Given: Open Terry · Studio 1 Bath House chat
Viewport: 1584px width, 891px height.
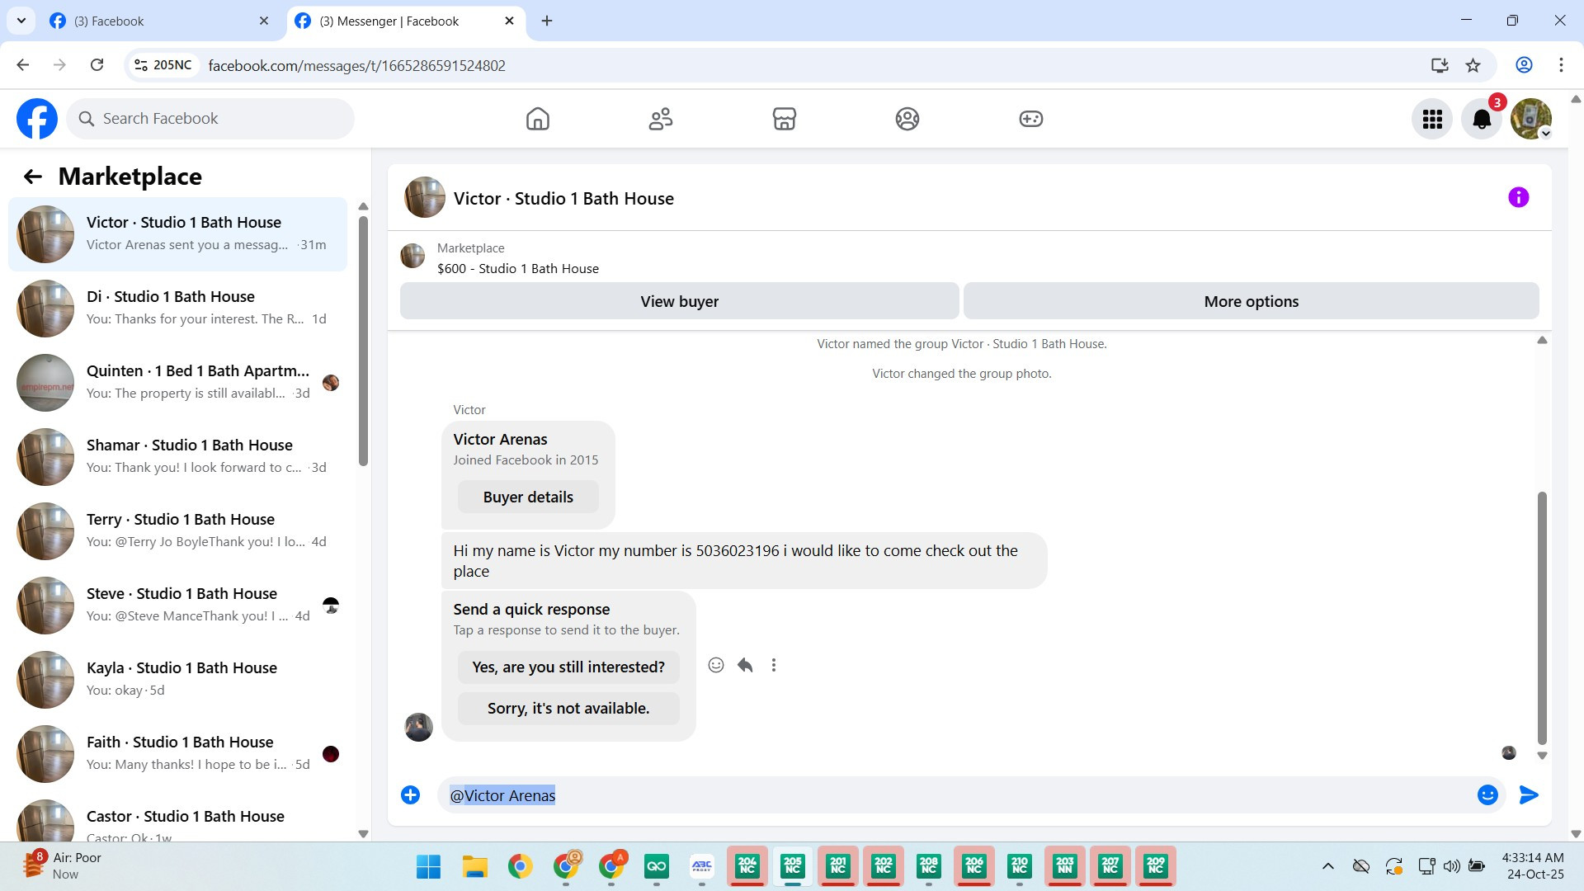Looking at the screenshot, I should (x=178, y=531).
